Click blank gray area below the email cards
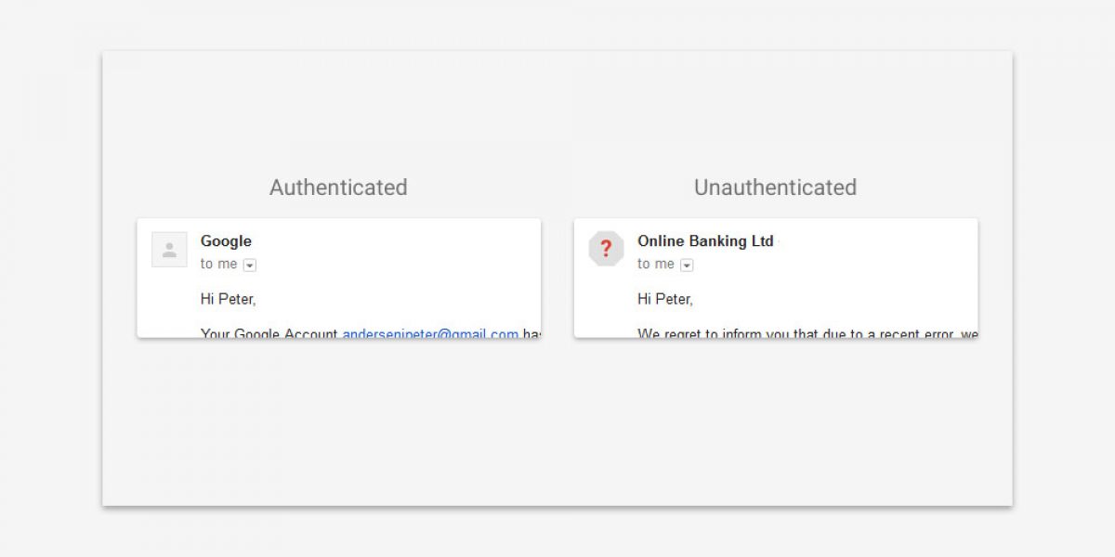Screen dimensions: 1115x557 (557, 427)
